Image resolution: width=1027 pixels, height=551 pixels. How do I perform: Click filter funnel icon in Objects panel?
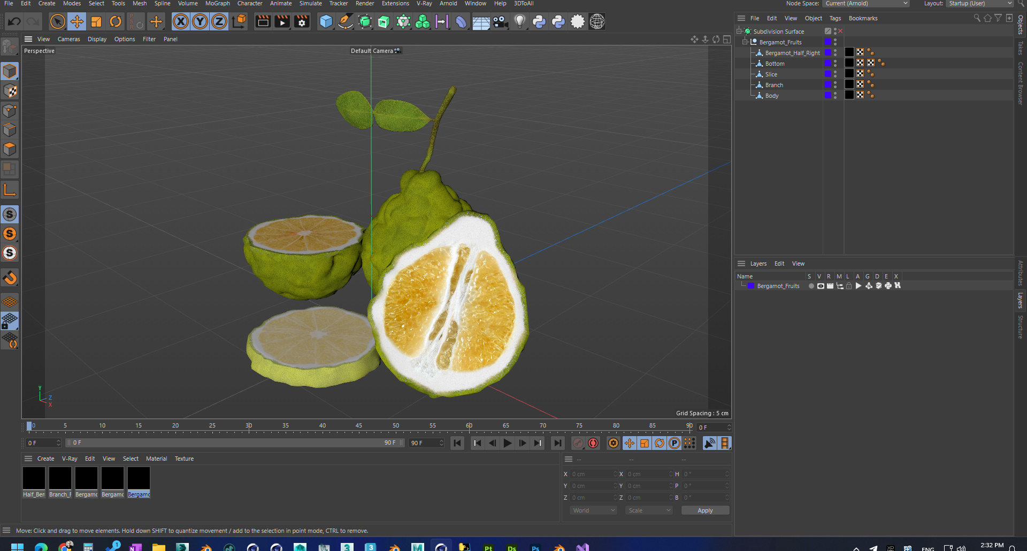[x=998, y=18]
